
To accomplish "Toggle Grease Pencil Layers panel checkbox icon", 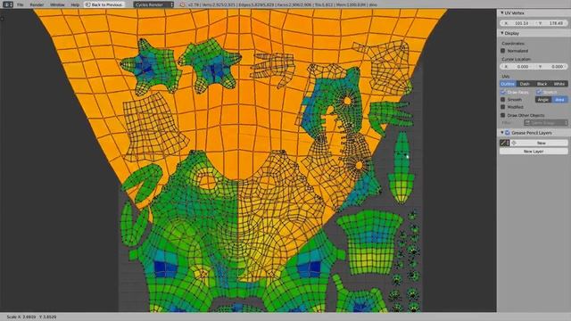I will click(508, 133).
